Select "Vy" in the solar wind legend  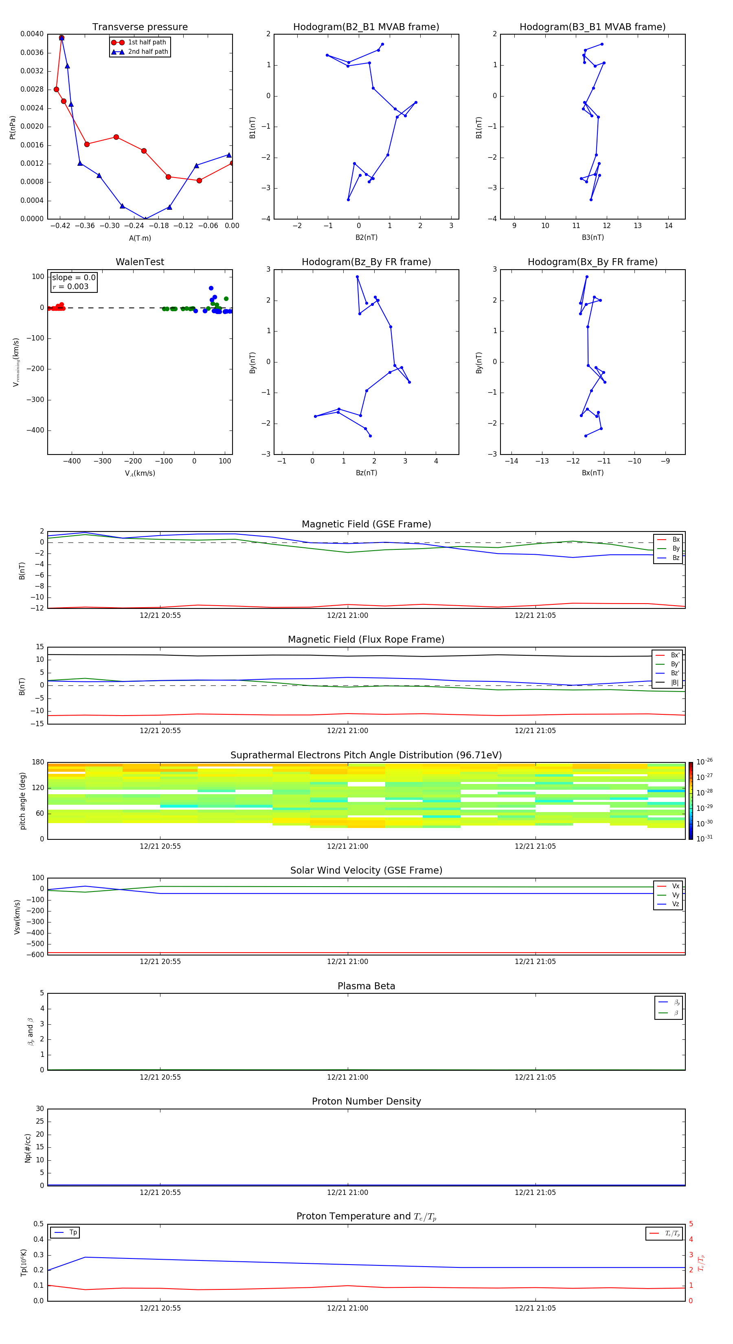(668, 895)
